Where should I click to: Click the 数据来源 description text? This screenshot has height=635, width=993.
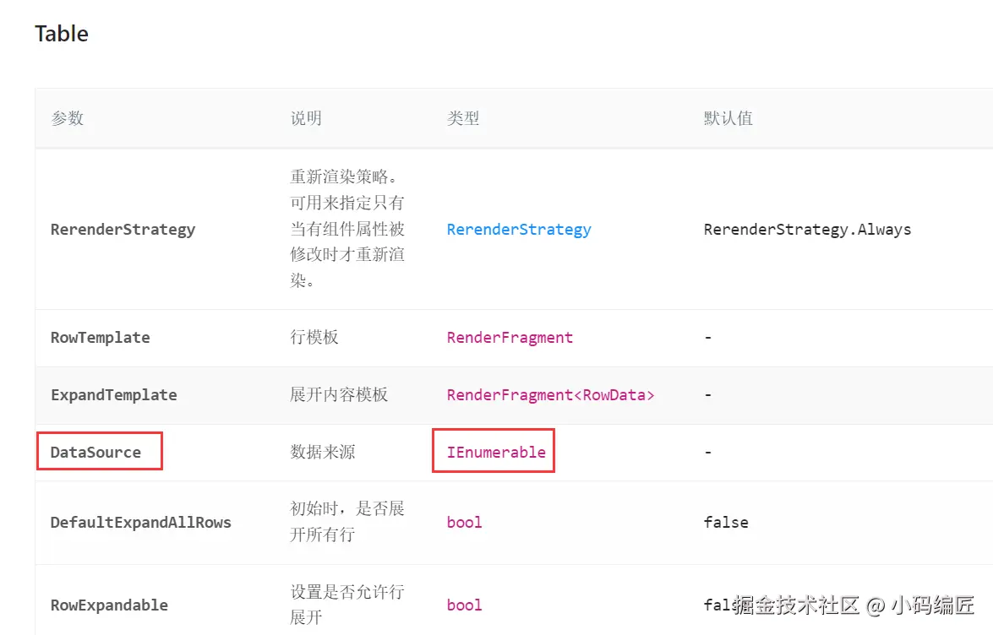point(323,453)
